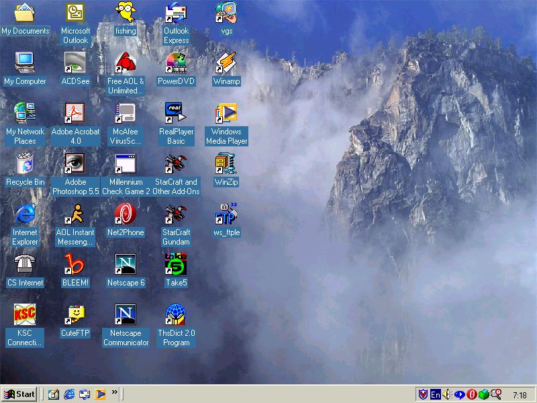Select StarCraft and Other Add-Ons shortcut
The height and width of the screenshot is (403, 537).
tap(176, 163)
